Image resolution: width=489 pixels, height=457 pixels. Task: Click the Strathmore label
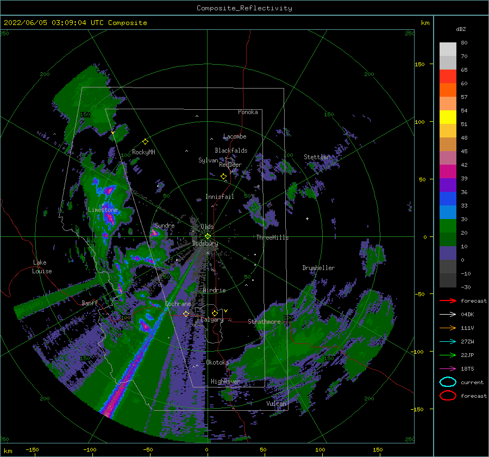[264, 322]
